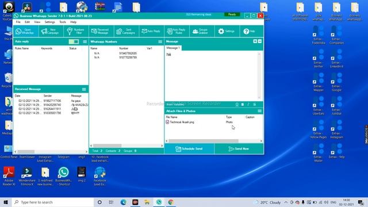Image resolution: width=368 pixels, height=207 pixels.
Task: Select the number 918770299799 row
Action: pyautogui.click(x=126, y=57)
